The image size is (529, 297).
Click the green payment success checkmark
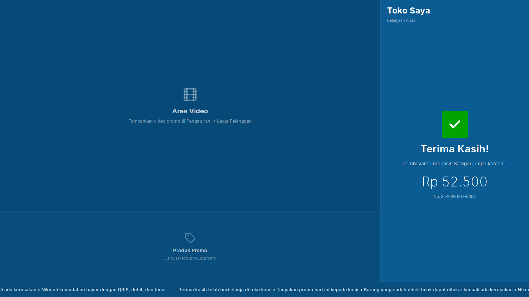(455, 125)
